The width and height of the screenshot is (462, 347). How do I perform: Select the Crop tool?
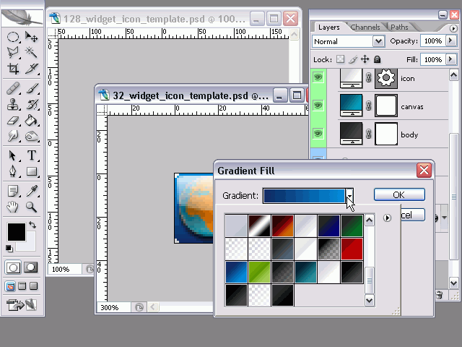(13, 69)
